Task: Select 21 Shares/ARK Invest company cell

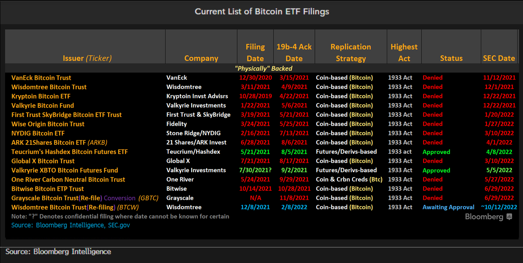Action: tap(196, 142)
